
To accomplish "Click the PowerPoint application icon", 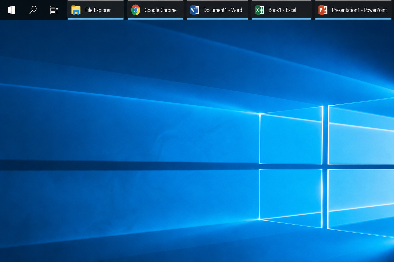I will pyautogui.click(x=323, y=10).
